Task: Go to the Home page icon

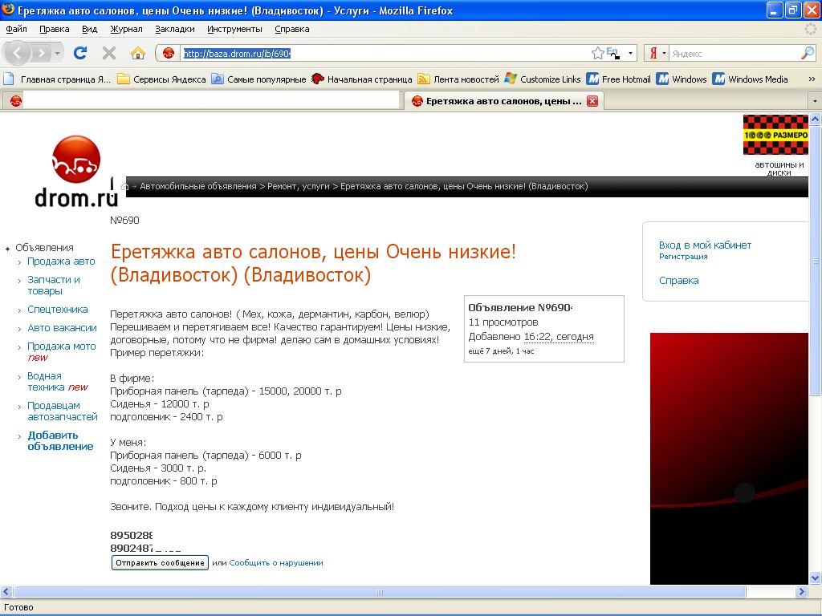Action: point(138,53)
